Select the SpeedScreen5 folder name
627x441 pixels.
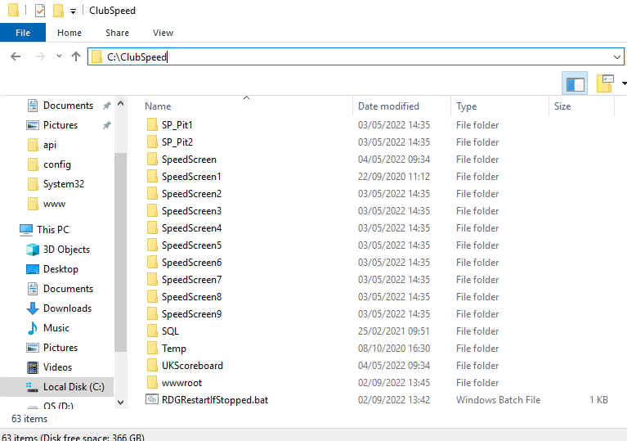coord(191,245)
